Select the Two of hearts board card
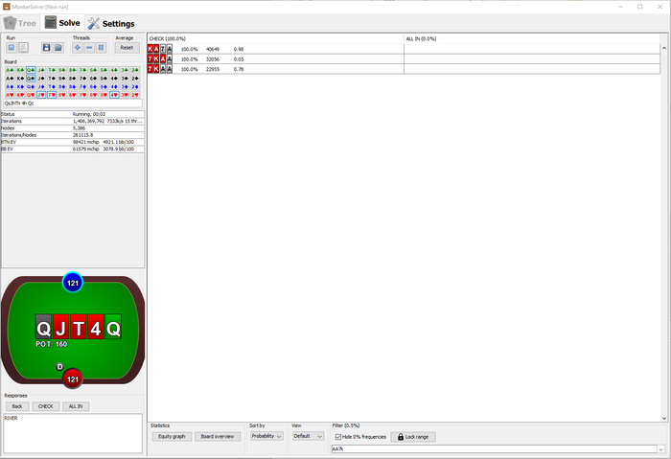 pyautogui.click(x=135, y=95)
